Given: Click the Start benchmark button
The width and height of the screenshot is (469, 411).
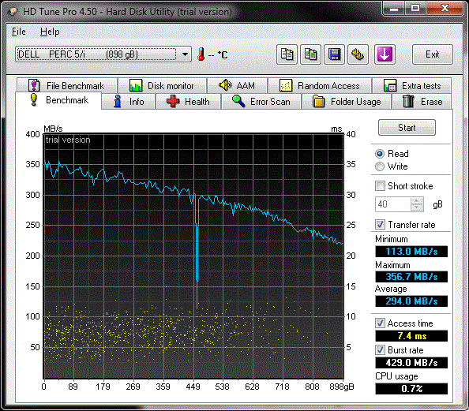Looking at the screenshot, I should point(407,128).
